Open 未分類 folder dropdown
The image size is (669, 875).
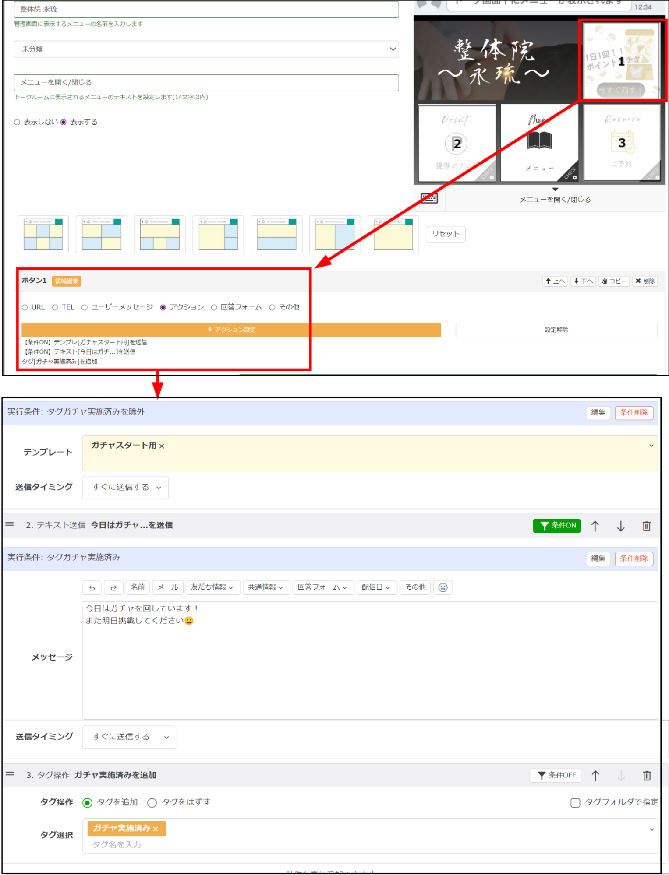point(206,49)
